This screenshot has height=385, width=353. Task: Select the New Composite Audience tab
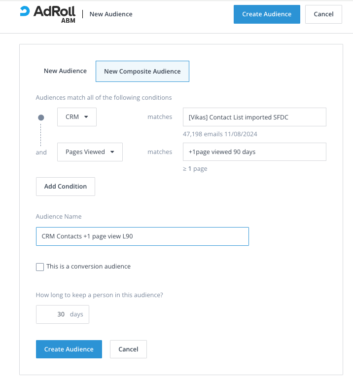click(x=142, y=71)
